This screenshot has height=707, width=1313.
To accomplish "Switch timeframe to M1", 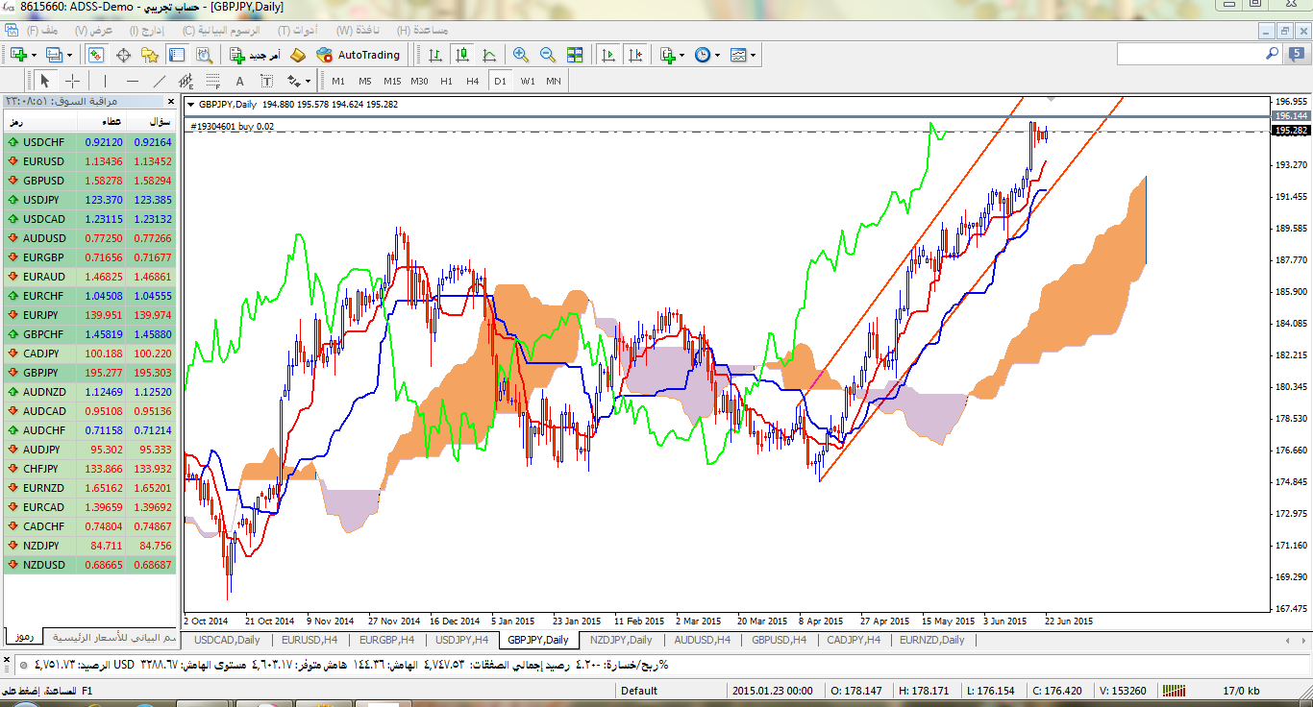I will [338, 81].
